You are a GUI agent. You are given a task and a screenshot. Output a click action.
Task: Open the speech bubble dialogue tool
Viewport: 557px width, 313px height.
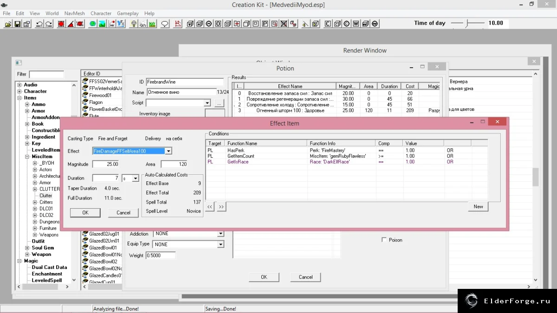click(x=164, y=24)
